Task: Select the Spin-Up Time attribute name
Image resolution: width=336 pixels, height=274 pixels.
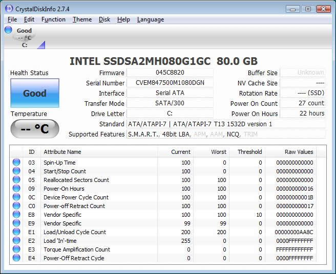Action: (59, 163)
